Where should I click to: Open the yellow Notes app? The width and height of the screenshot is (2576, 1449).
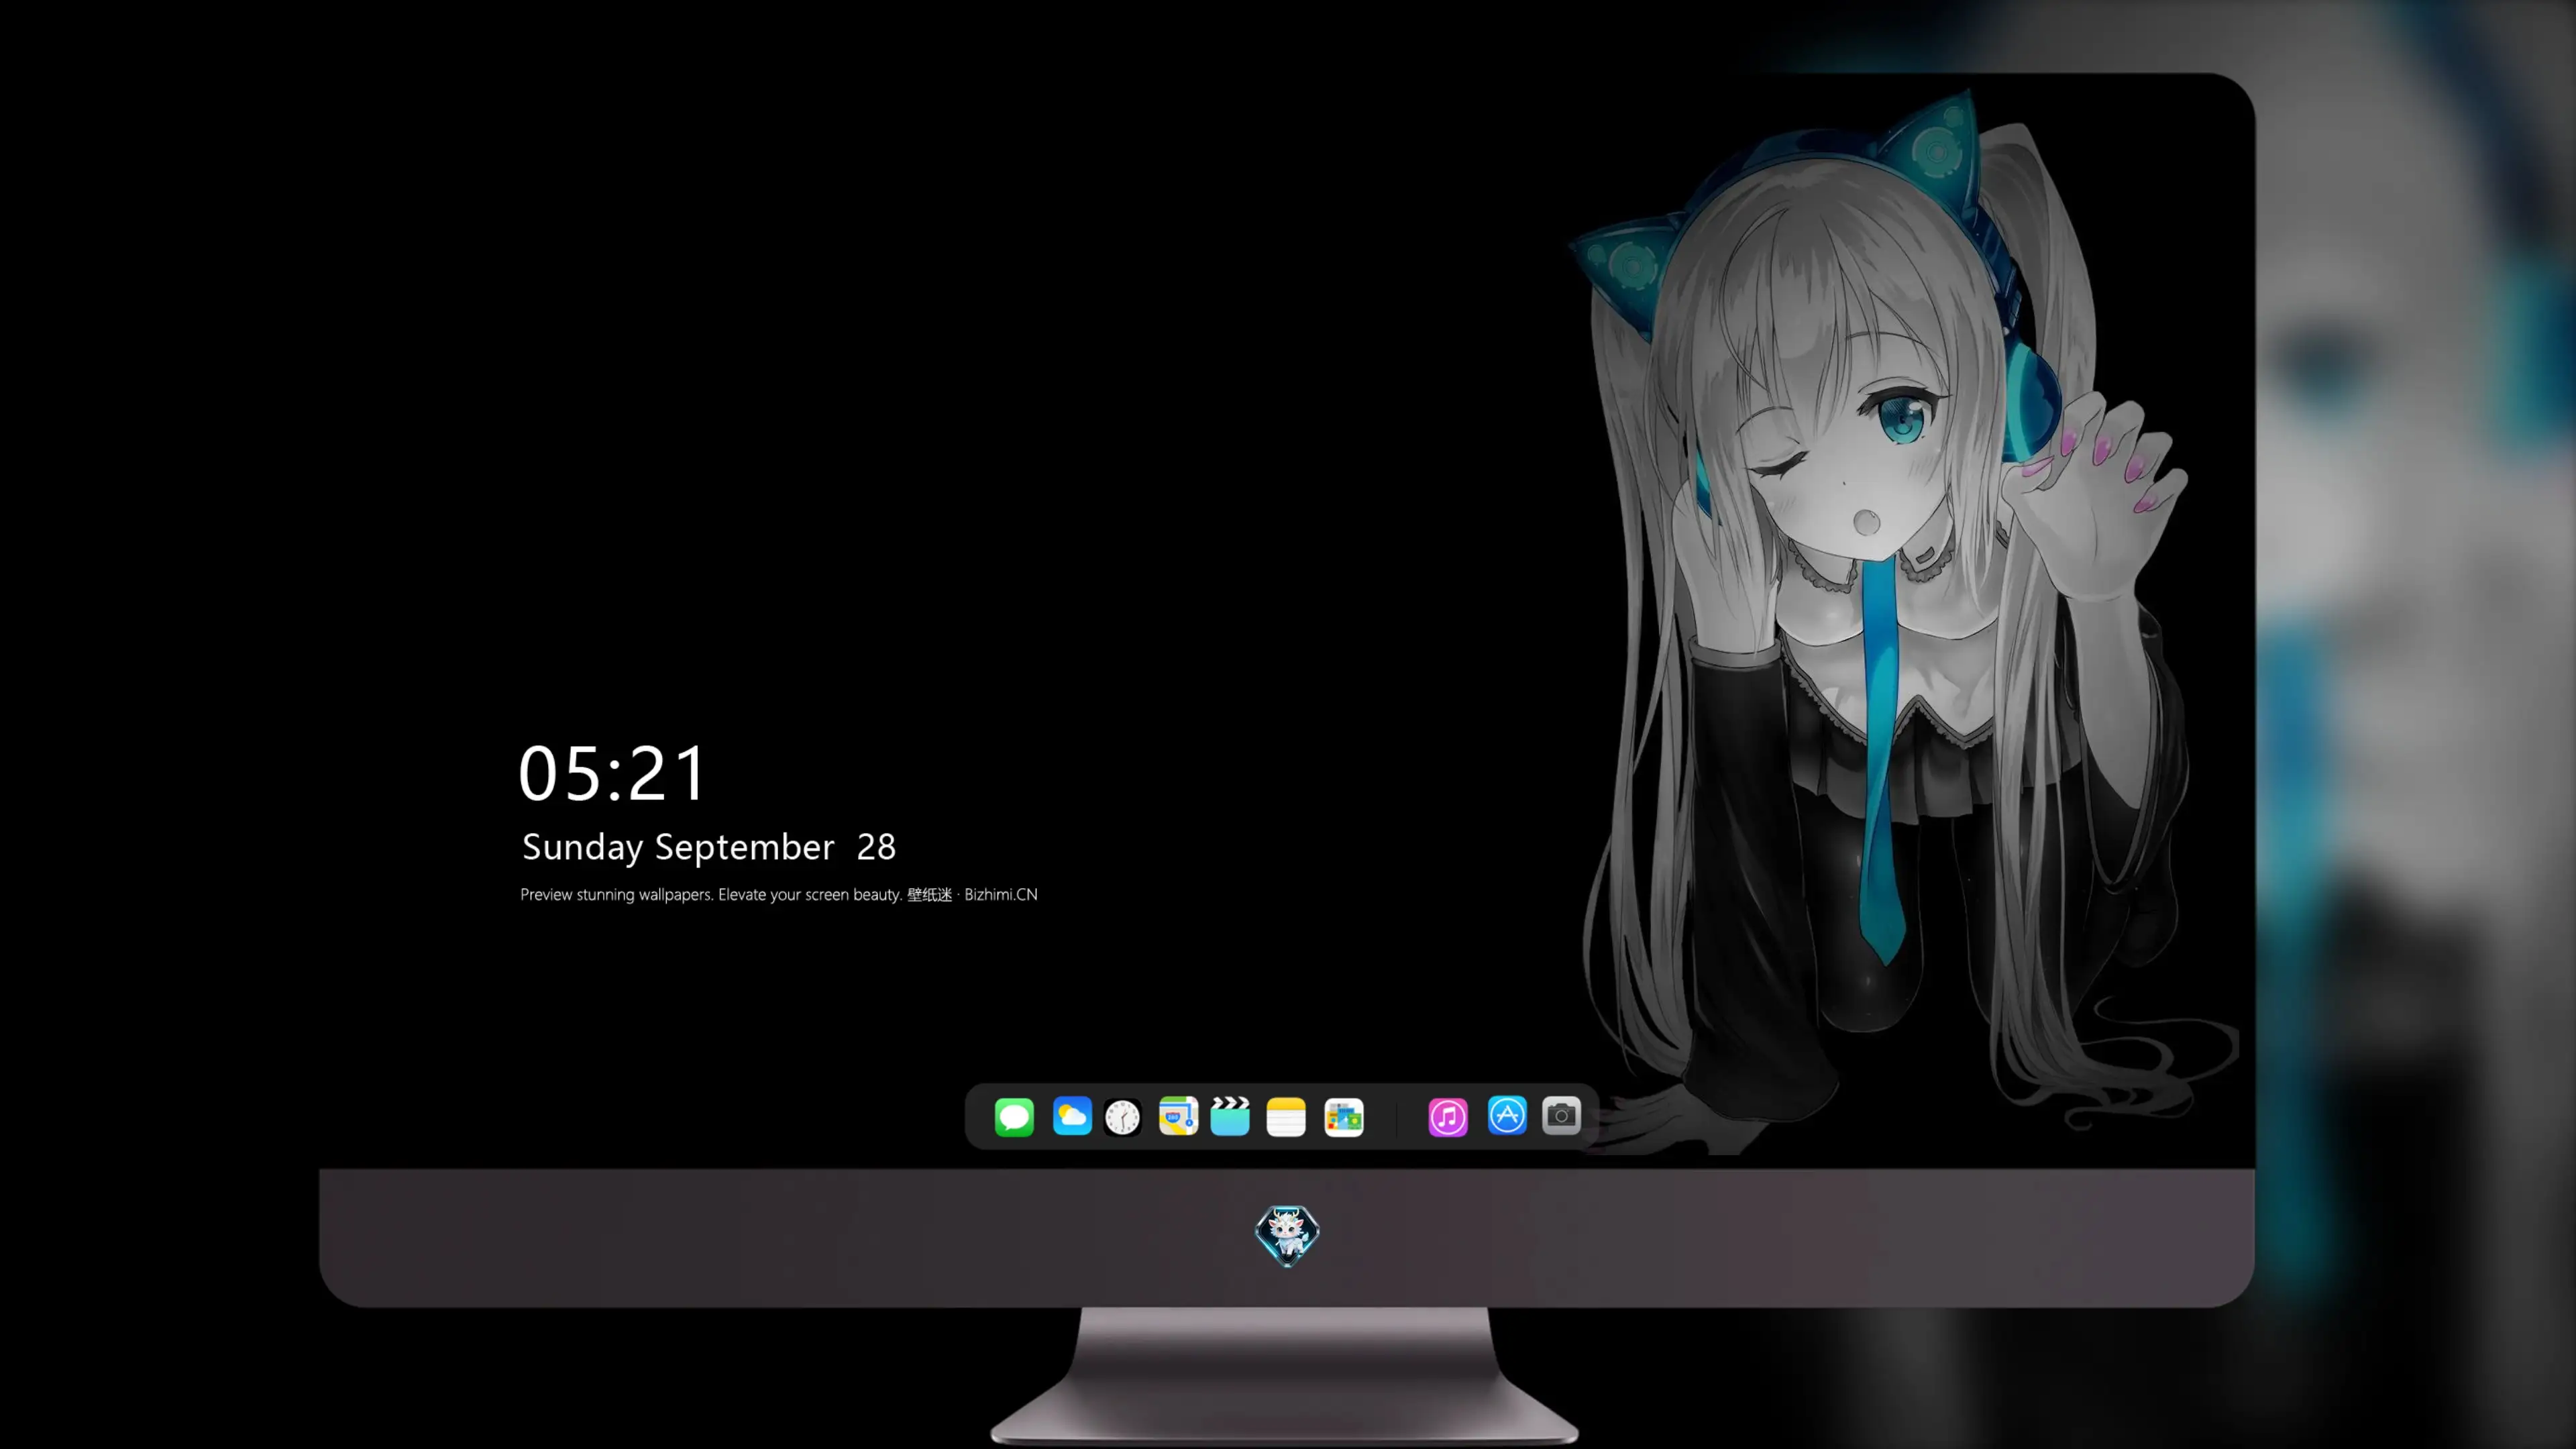(1286, 1117)
